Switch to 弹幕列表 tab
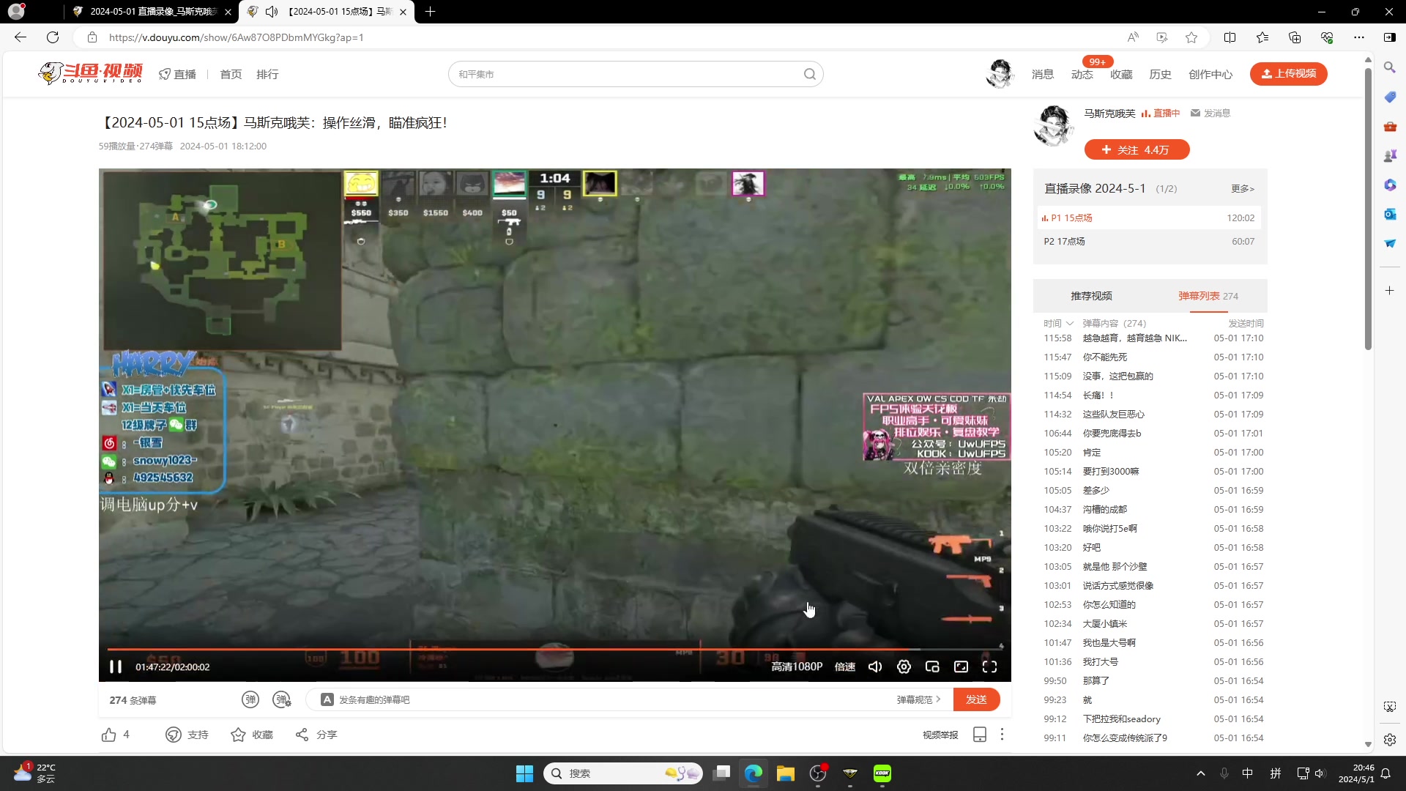This screenshot has height=791, width=1406. [1208, 296]
